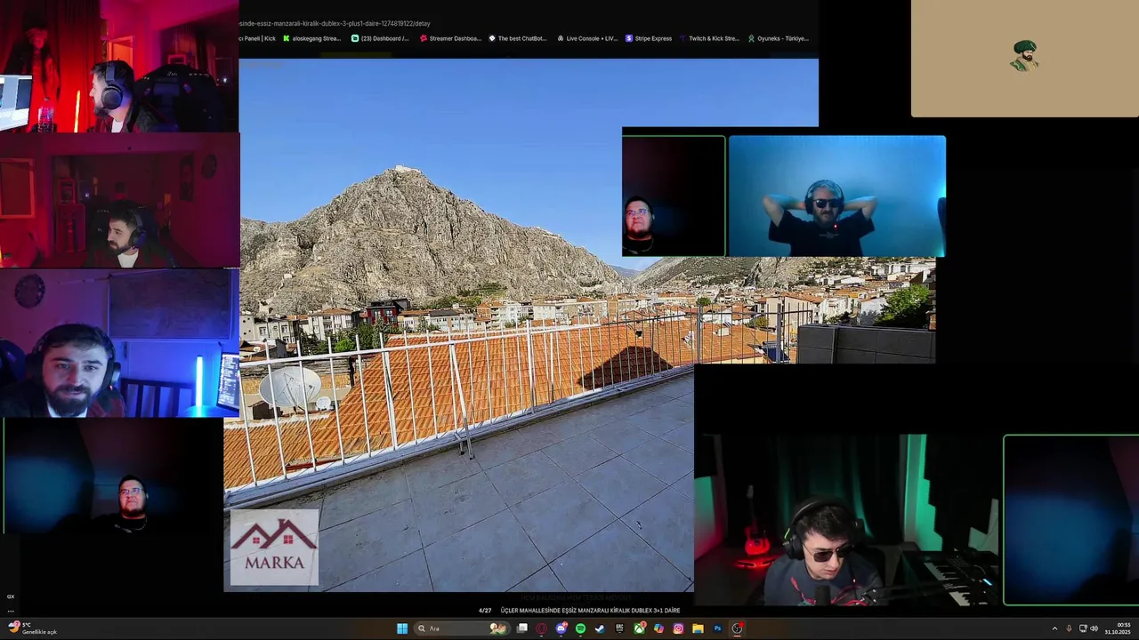Click the GX icon in the left sidebar
The image size is (1139, 640).
[11, 596]
